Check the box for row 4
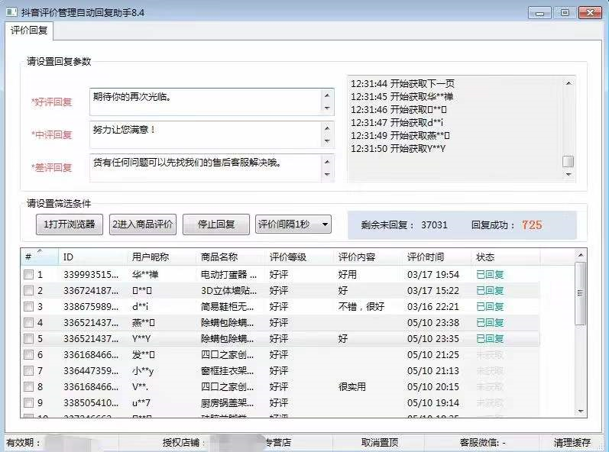The height and width of the screenshot is (452, 609). pos(28,323)
